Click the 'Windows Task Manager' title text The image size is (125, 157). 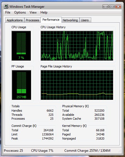pyautogui.click(x=27, y=7)
